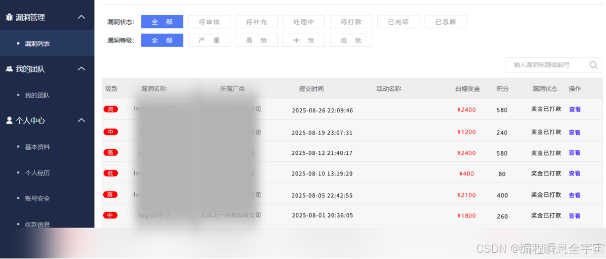
Task: Click the team icon beside 我的团队
Action: pyautogui.click(x=9, y=69)
